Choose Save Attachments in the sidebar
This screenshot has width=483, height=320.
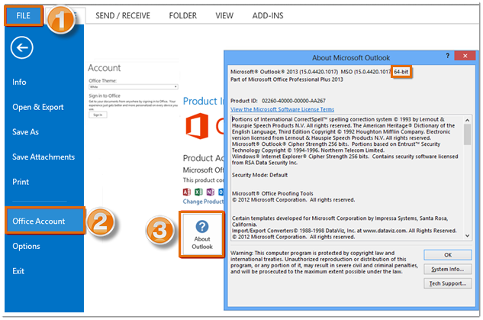coord(43,157)
